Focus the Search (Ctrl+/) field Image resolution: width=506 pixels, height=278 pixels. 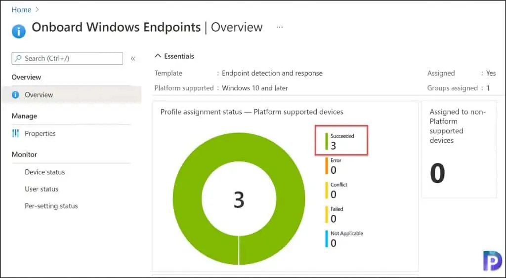pos(67,58)
